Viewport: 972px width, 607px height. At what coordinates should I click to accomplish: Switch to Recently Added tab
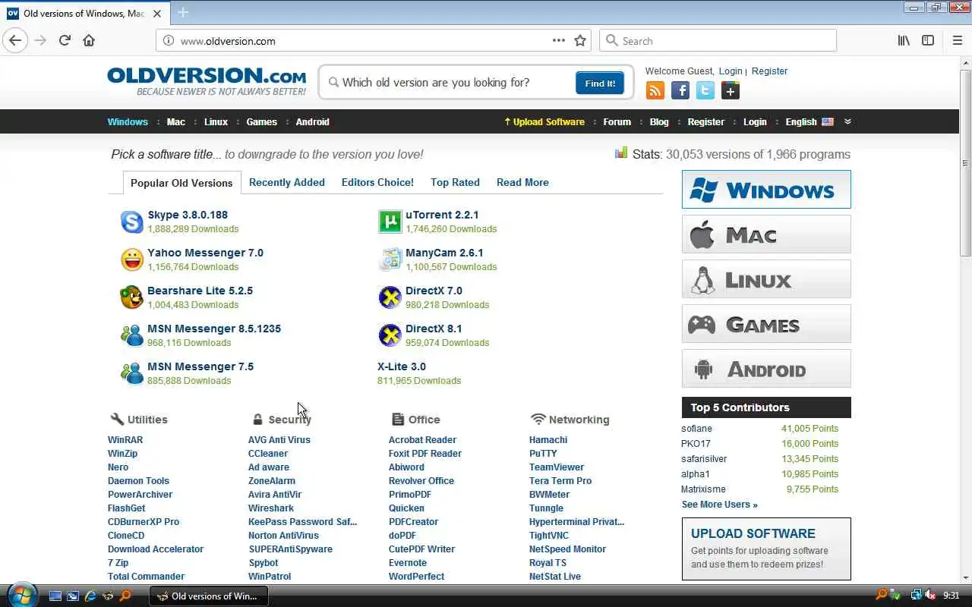(287, 182)
